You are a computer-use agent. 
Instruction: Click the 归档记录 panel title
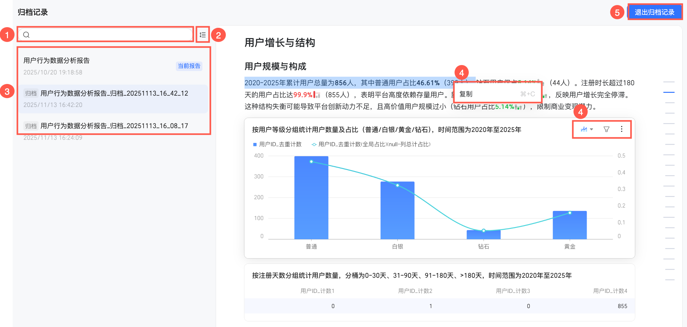[x=33, y=12]
